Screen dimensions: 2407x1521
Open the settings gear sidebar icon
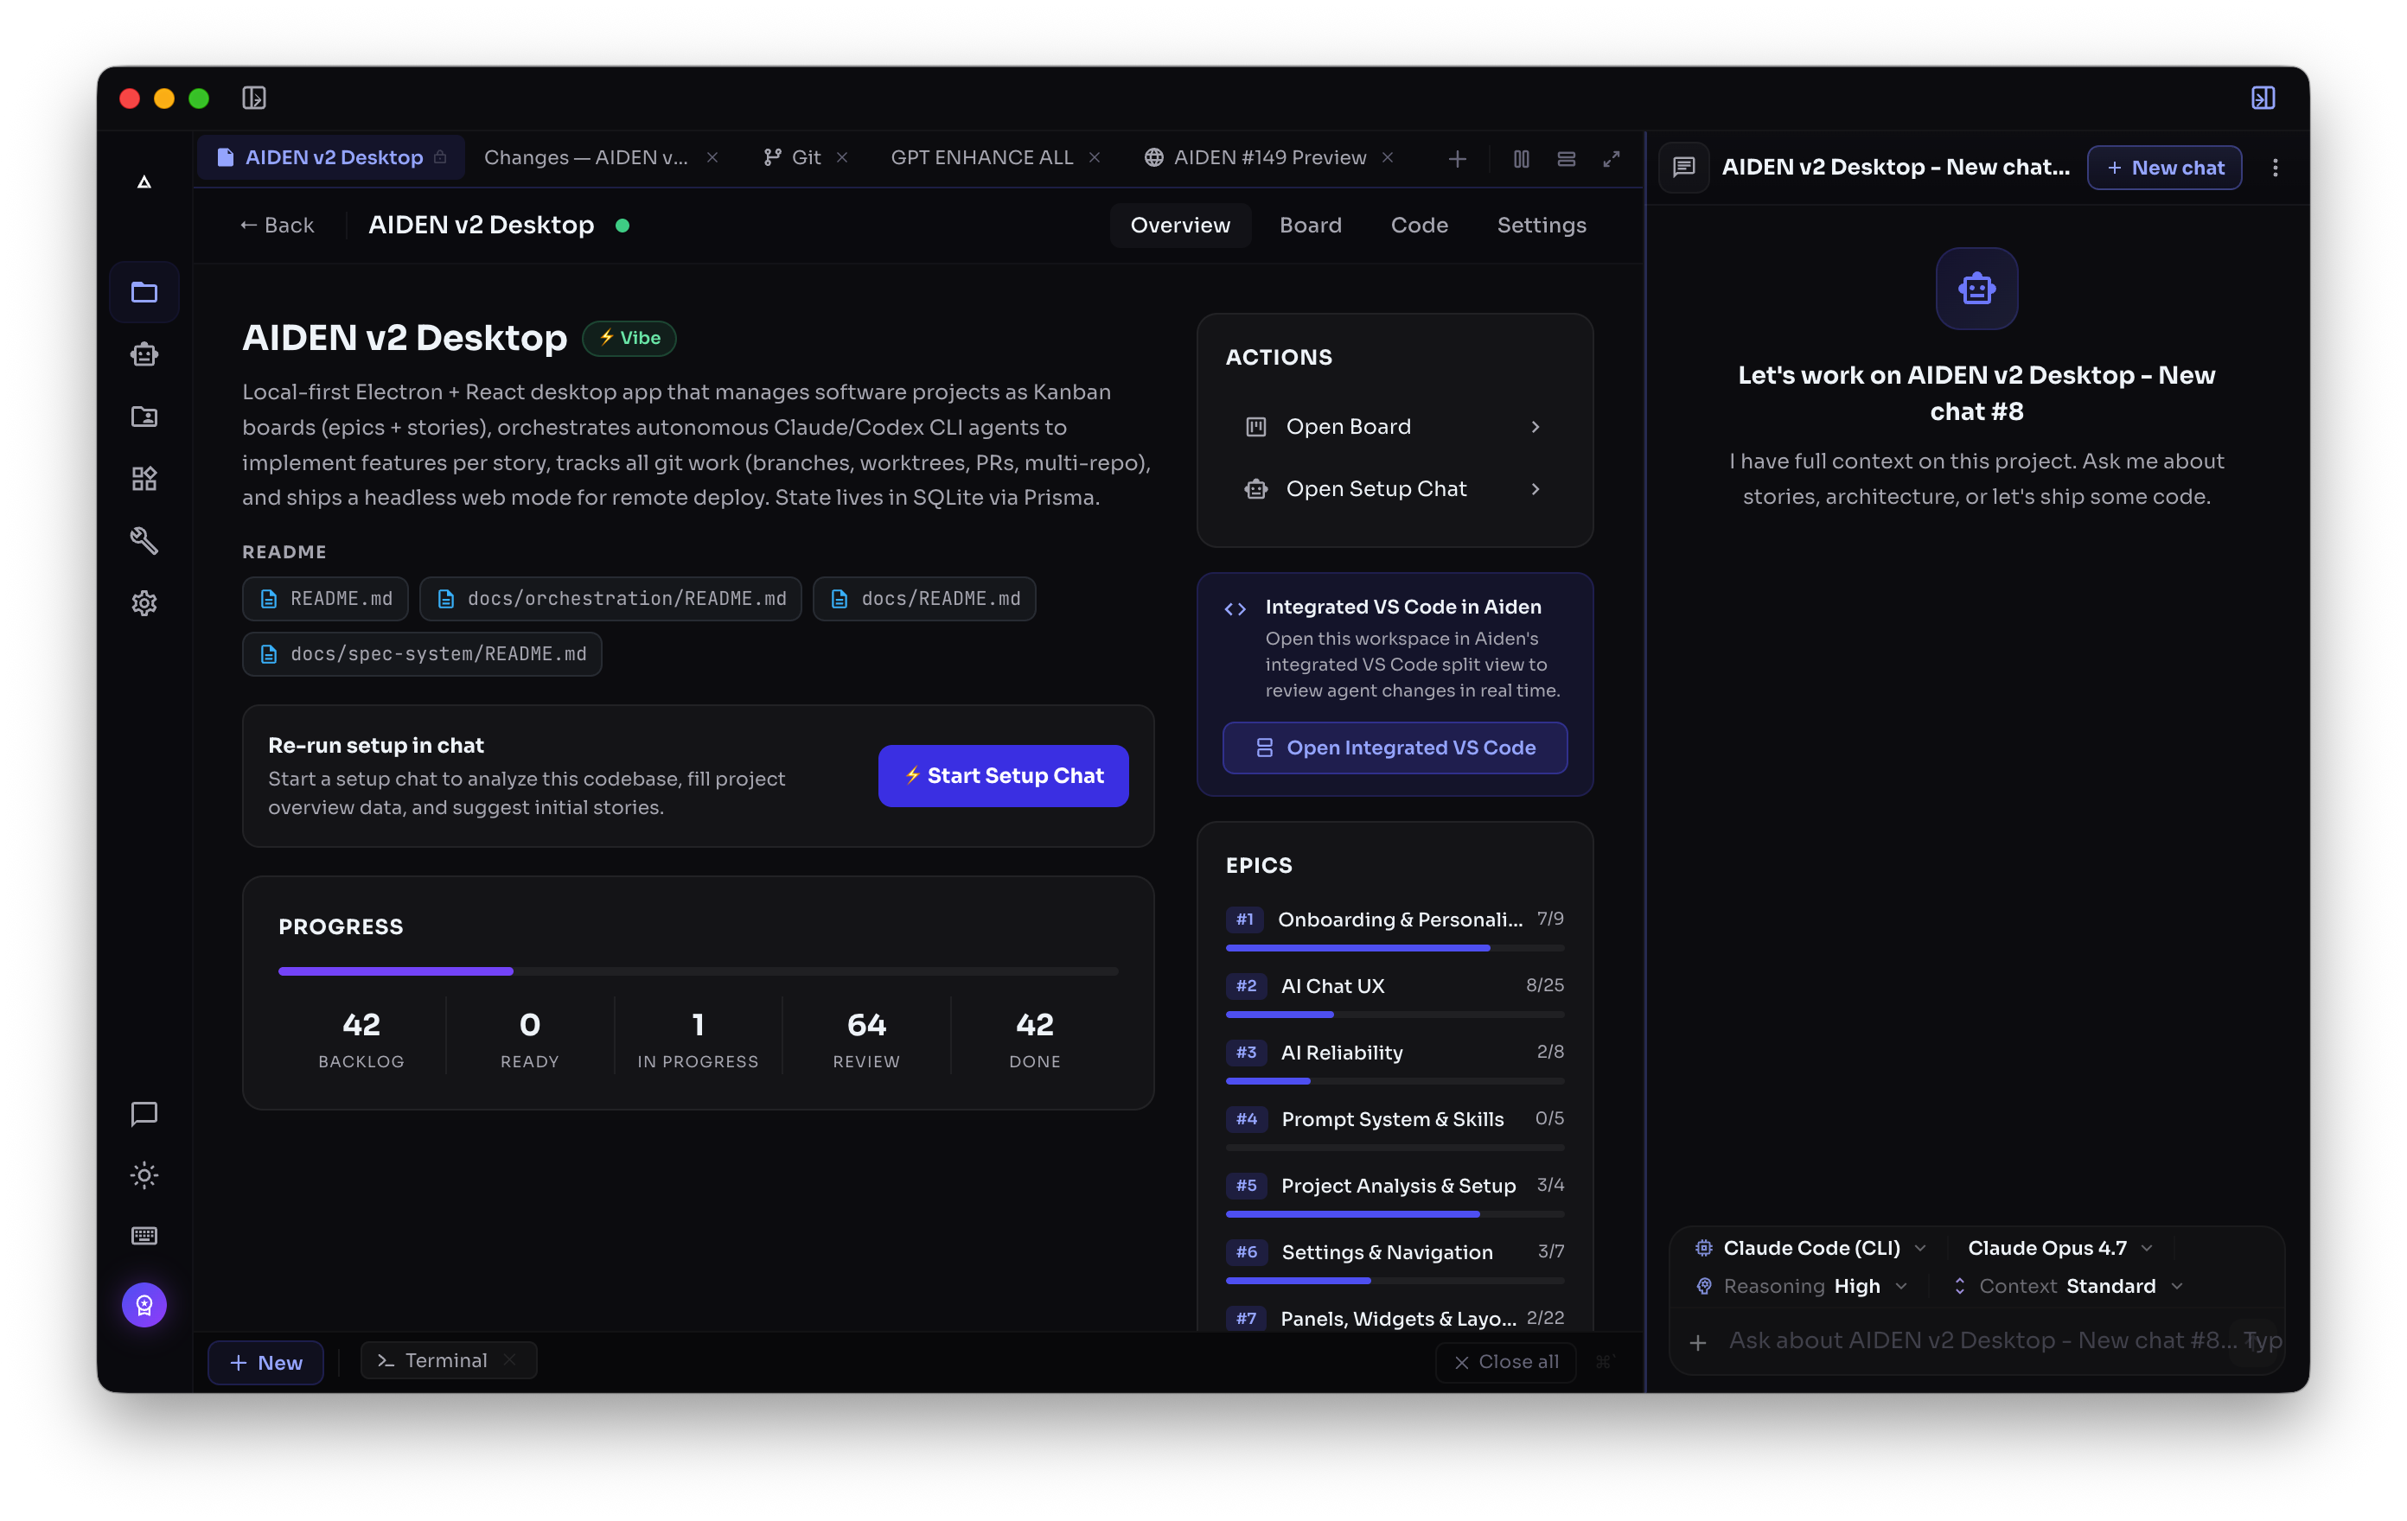coord(144,602)
